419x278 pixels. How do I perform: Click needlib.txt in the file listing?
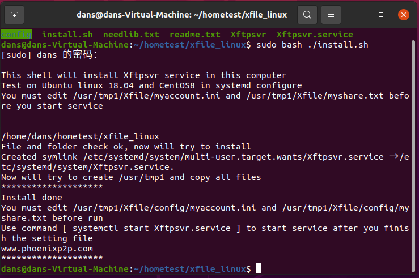coord(131,35)
